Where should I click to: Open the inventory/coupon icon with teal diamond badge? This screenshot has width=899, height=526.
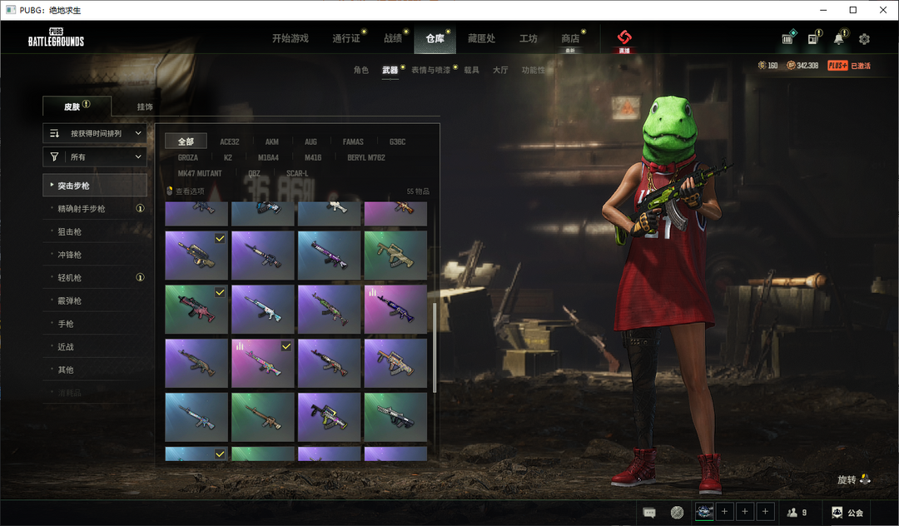pyautogui.click(x=788, y=37)
